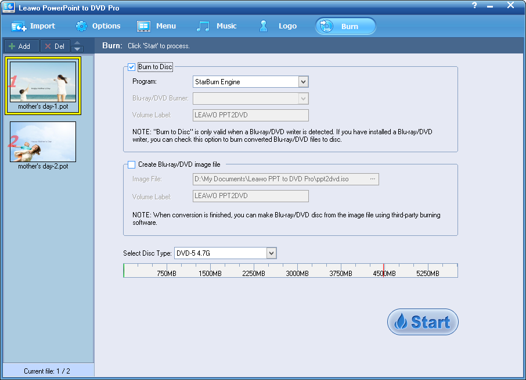The width and height of the screenshot is (526, 380).
Task: Add a PowerPoint file with Add button
Action: tap(21, 46)
